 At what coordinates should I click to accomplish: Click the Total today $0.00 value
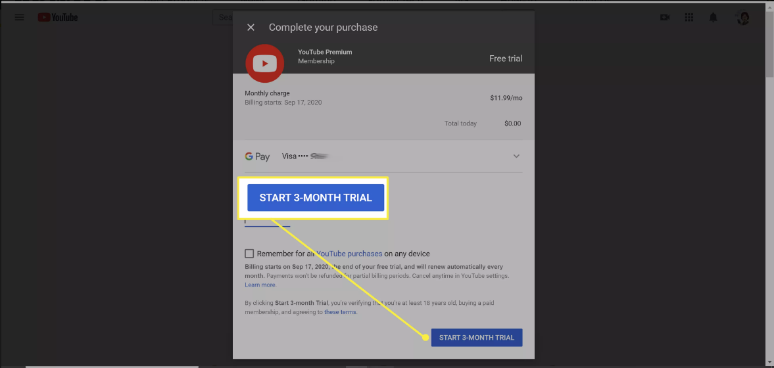(512, 124)
